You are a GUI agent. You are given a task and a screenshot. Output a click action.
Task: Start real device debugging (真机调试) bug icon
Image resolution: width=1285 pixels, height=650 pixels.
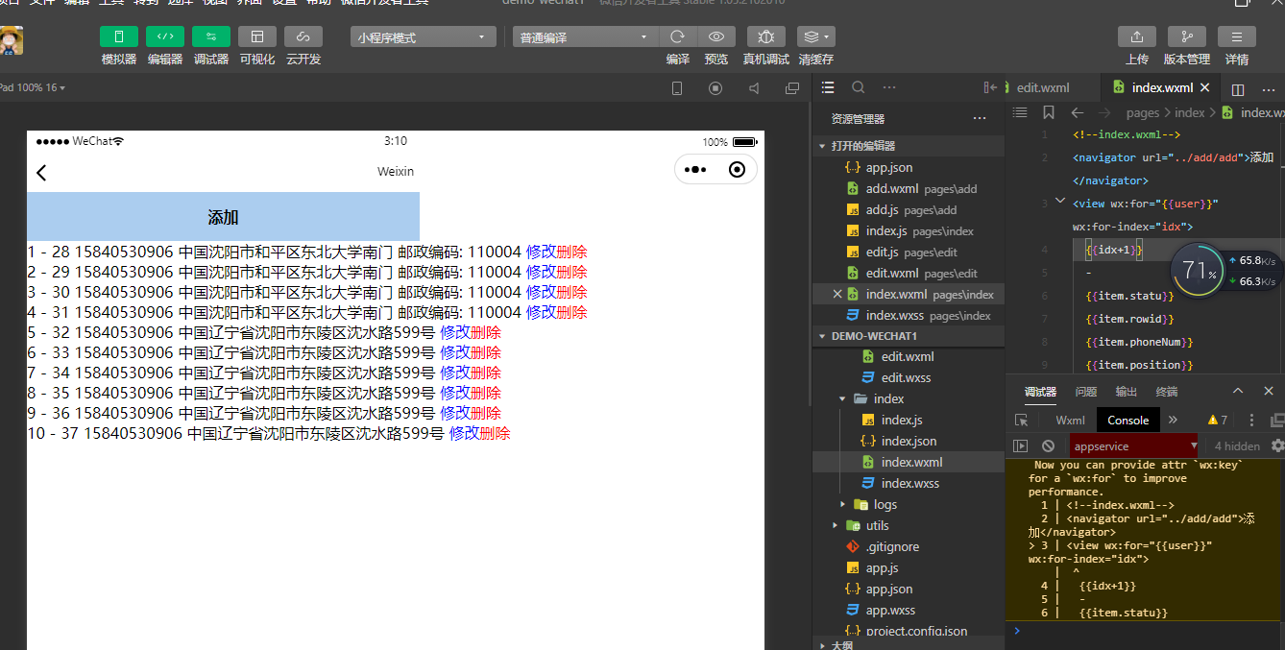tap(765, 36)
